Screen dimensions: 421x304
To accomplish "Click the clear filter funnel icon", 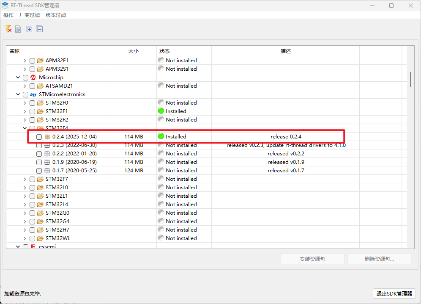I will tap(8, 29).
